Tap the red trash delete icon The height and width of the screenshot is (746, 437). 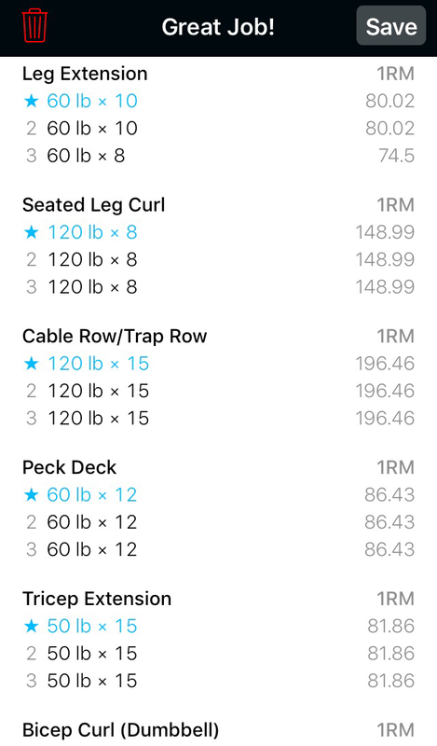tap(34, 26)
